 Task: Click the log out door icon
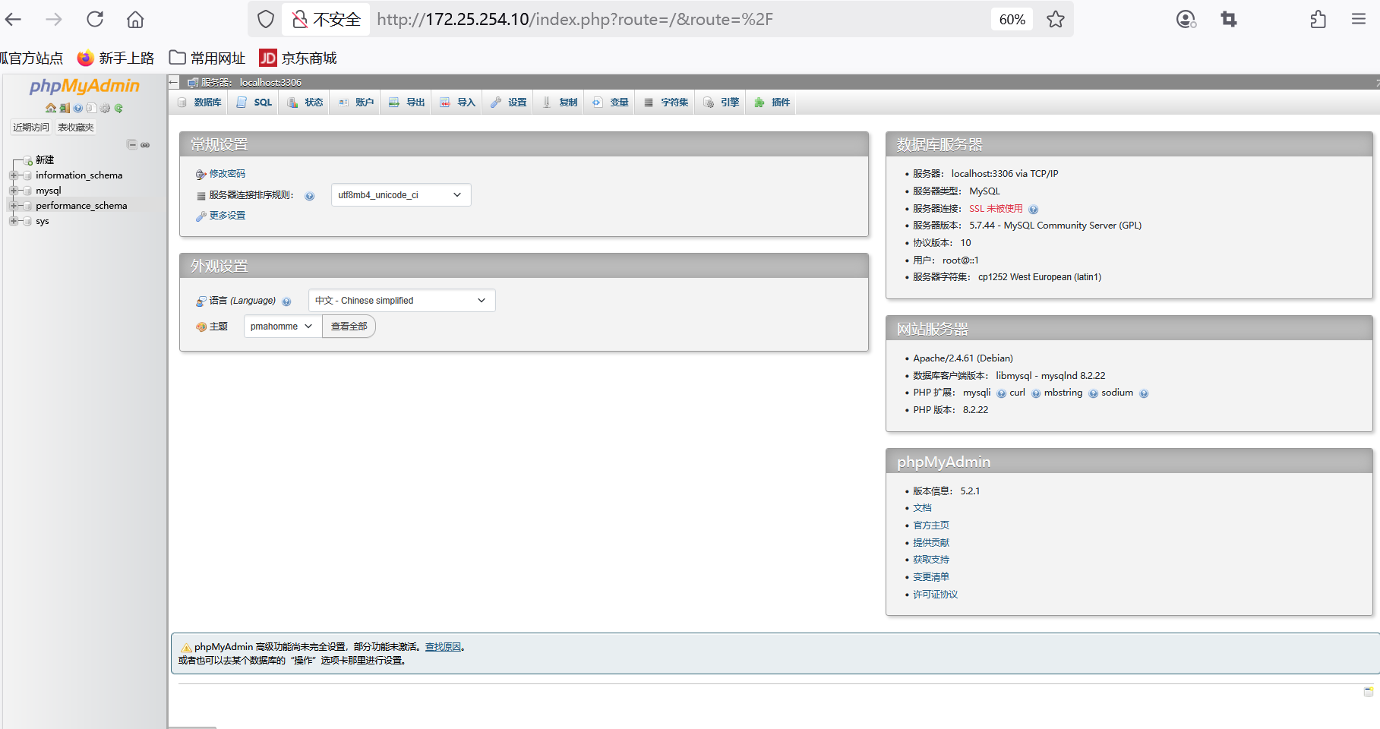[x=65, y=108]
